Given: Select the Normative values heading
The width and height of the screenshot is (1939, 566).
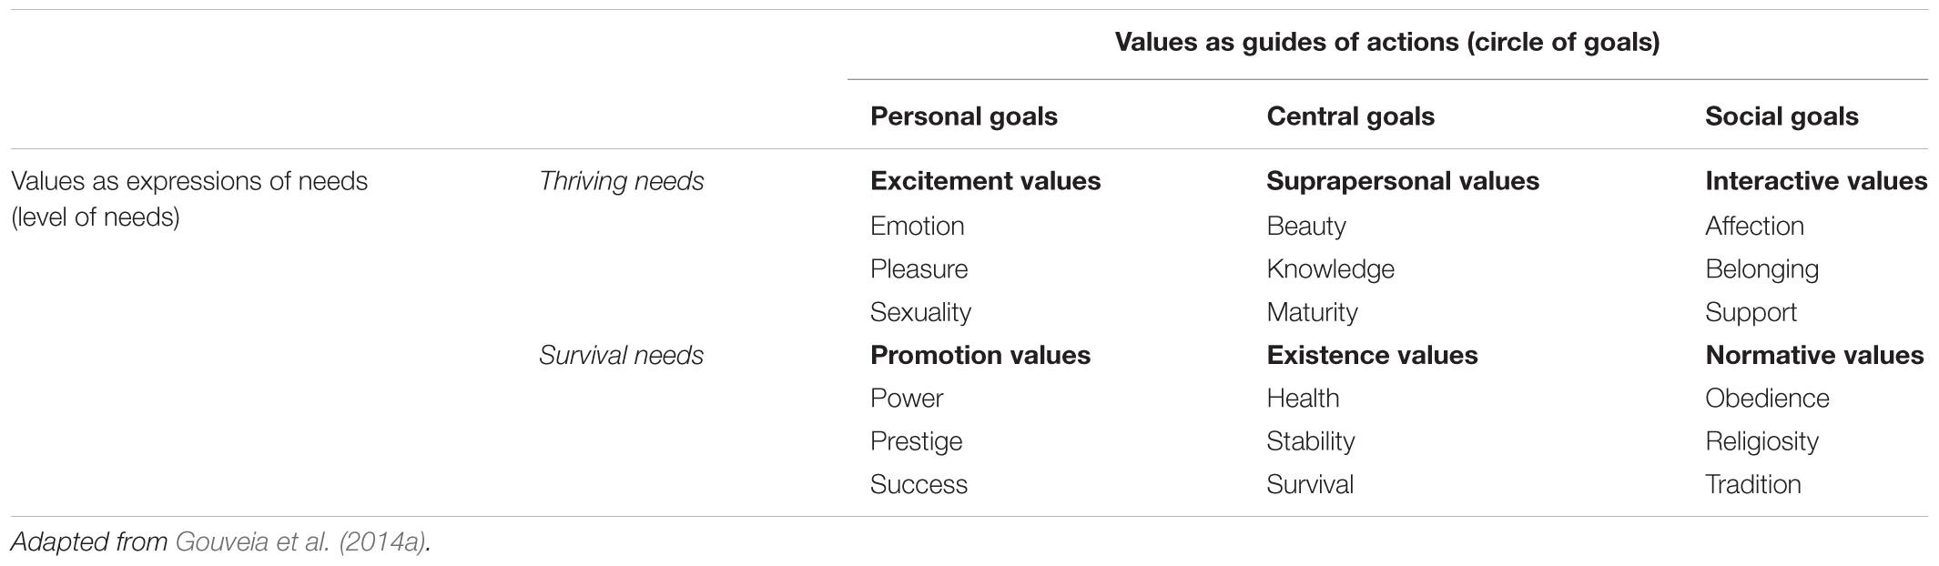Looking at the screenshot, I should click(x=1814, y=355).
